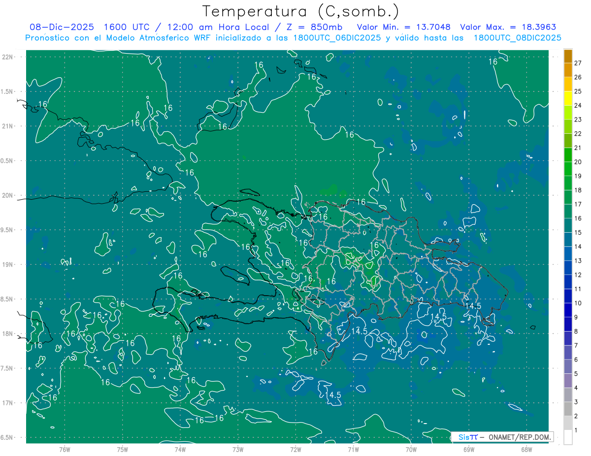Click the "5" color scale label
The width and height of the screenshot is (591, 456).
[576, 374]
